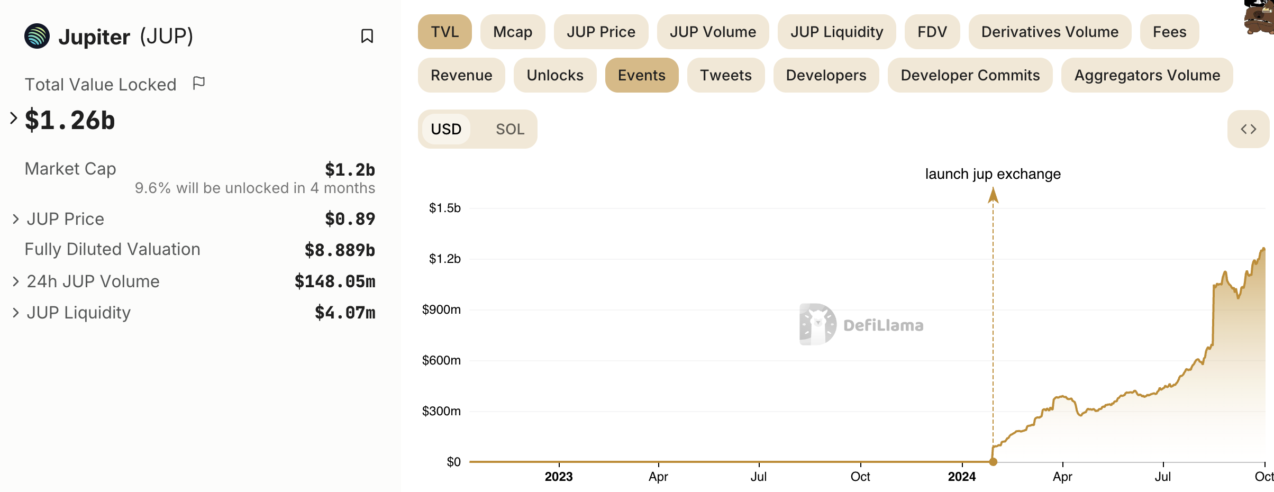This screenshot has height=492, width=1274.
Task: Toggle the TVL chart series
Action: [444, 32]
